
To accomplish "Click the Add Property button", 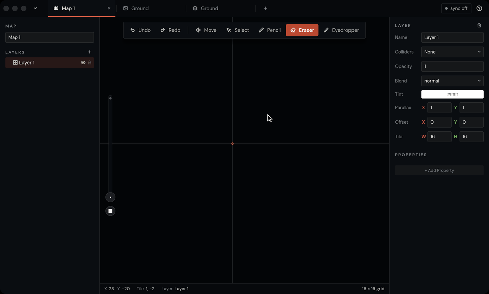I will tap(439, 170).
